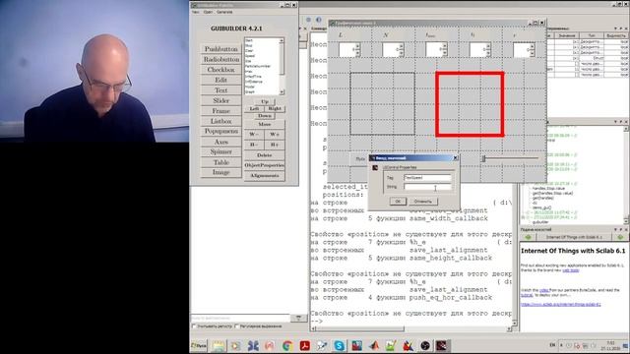Add a Pushbutton control
The image size is (630, 354).
(220, 49)
